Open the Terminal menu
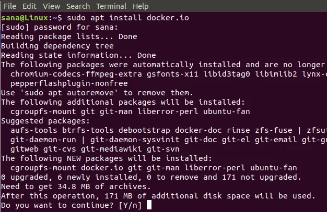327x212 pixels. point(112,6)
